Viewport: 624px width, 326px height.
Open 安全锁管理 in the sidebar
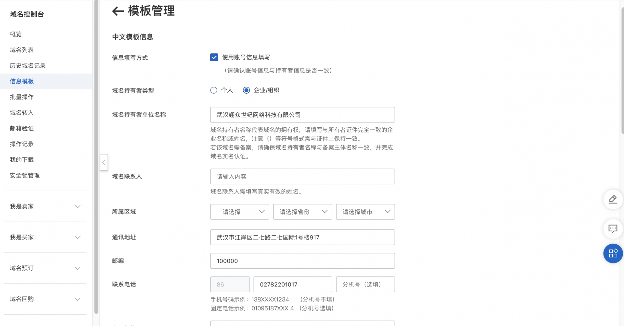coord(25,176)
